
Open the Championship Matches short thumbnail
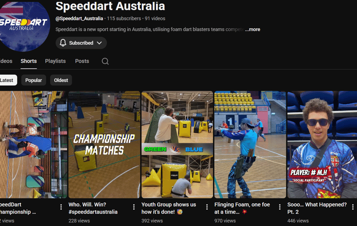(104, 145)
